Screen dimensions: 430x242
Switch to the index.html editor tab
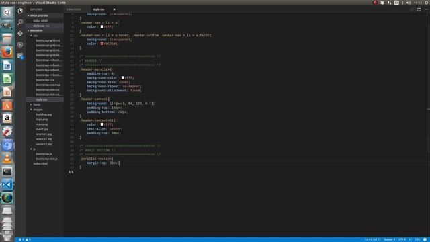73,9
